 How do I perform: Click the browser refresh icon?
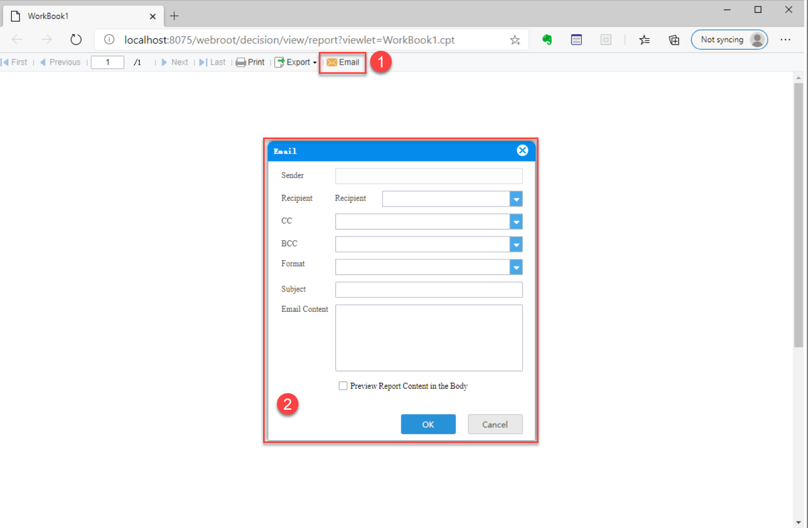point(76,40)
